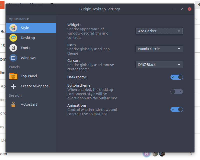Click 'Set the globally used mouse cursor theme' text
This screenshot has width=200, height=160.
(91, 67)
